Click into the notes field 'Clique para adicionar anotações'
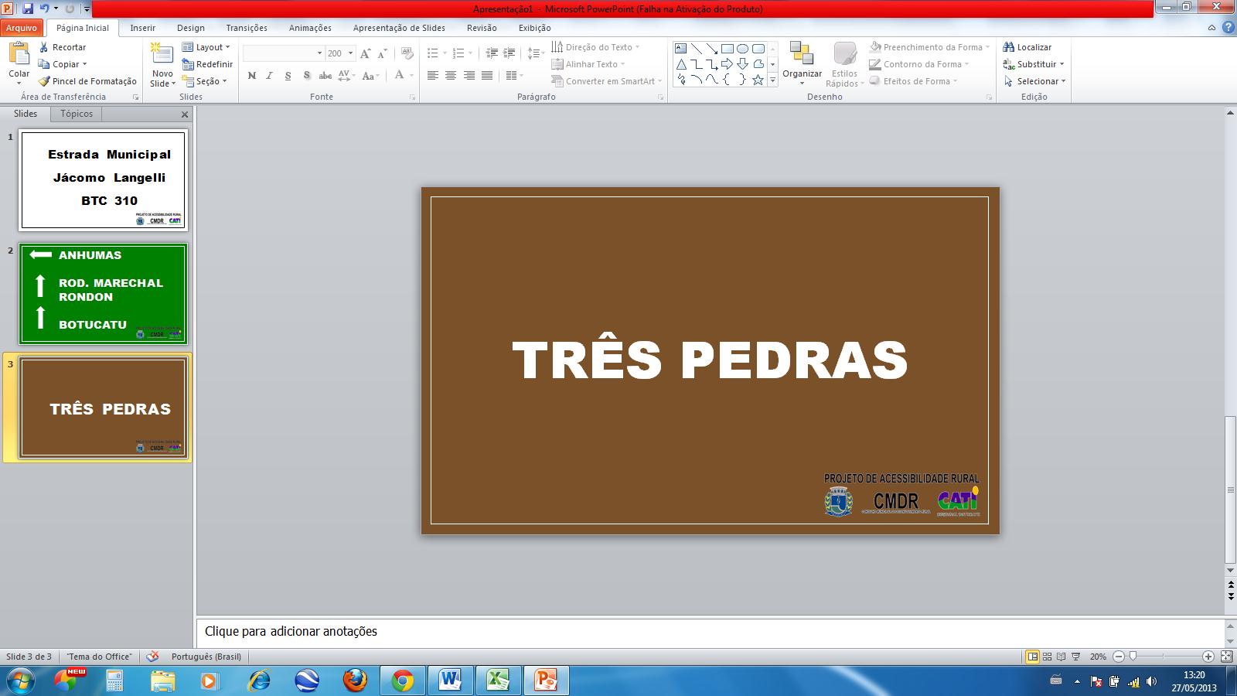Image resolution: width=1237 pixels, height=696 pixels. [x=710, y=632]
